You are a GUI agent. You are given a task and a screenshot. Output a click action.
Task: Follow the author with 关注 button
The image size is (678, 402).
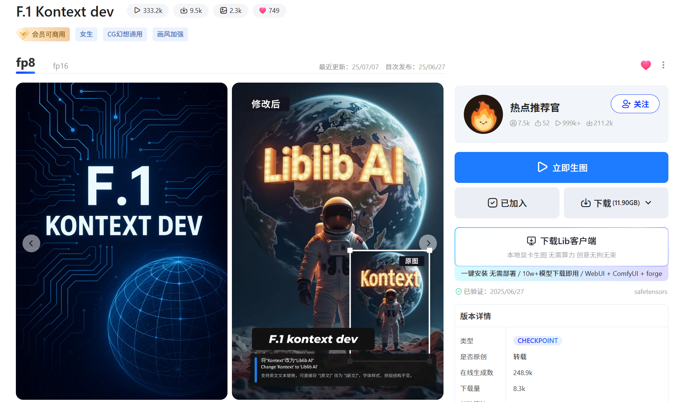[635, 104]
